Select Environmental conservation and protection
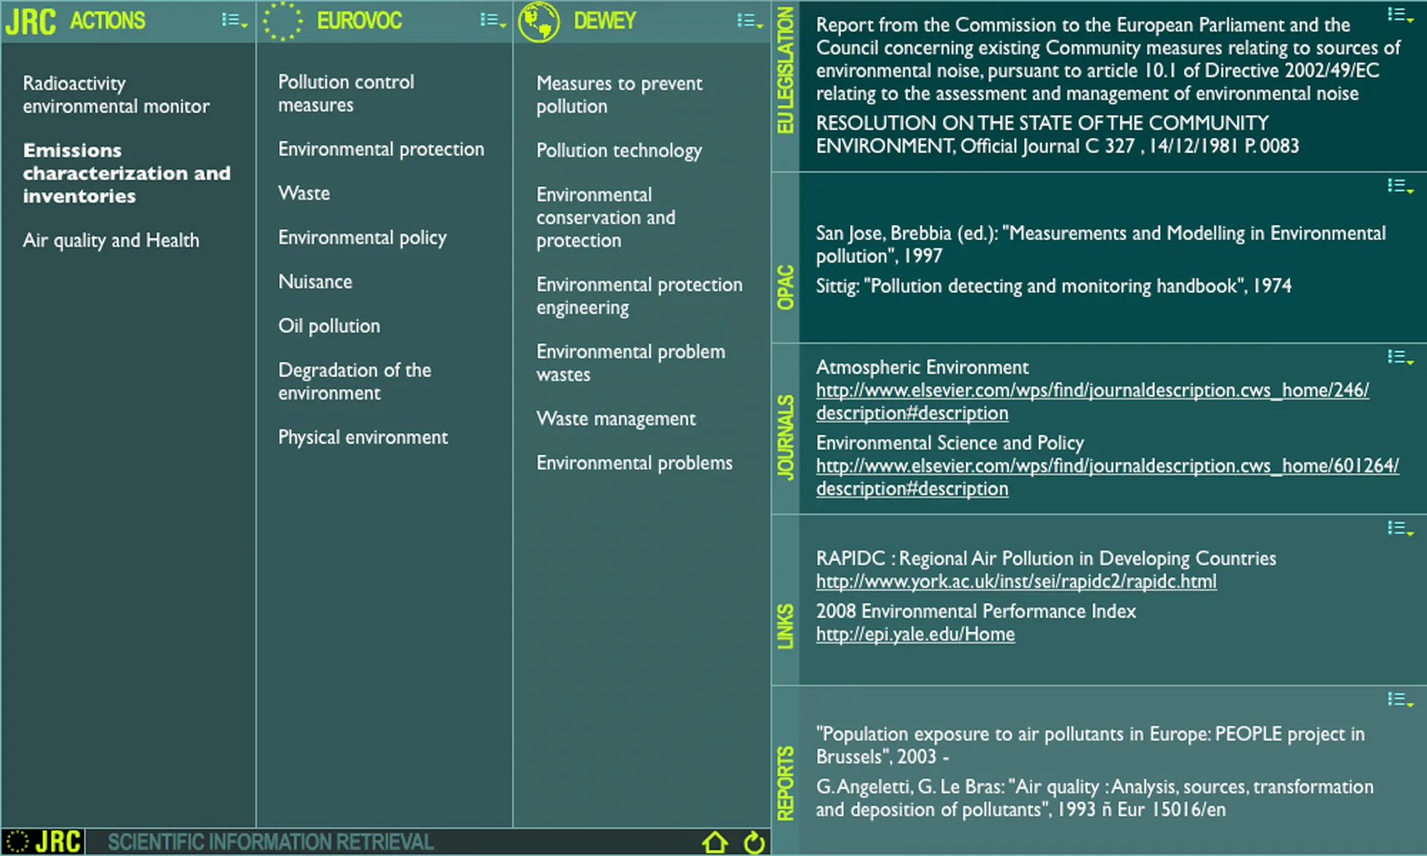The height and width of the screenshot is (856, 1427). pos(606,217)
